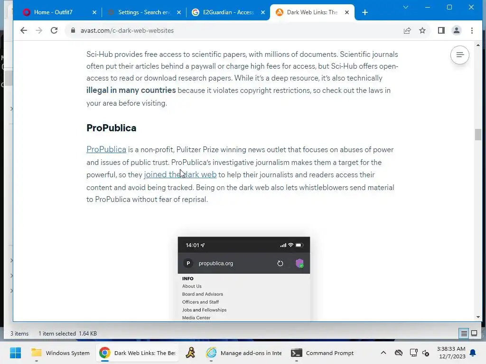Open the ProPublica hyperlink
Image resolution: width=486 pixels, height=364 pixels.
(x=106, y=149)
